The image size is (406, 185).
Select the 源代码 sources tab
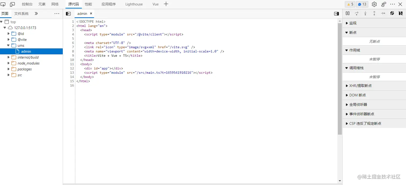74,4
